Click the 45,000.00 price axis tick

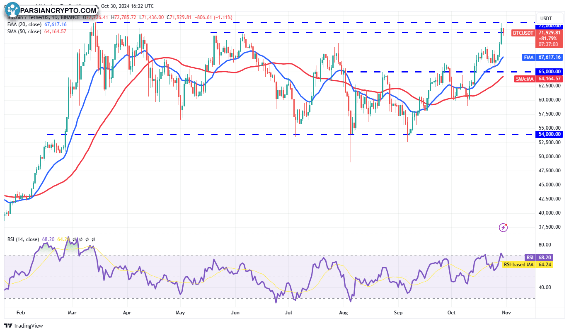(x=550, y=185)
